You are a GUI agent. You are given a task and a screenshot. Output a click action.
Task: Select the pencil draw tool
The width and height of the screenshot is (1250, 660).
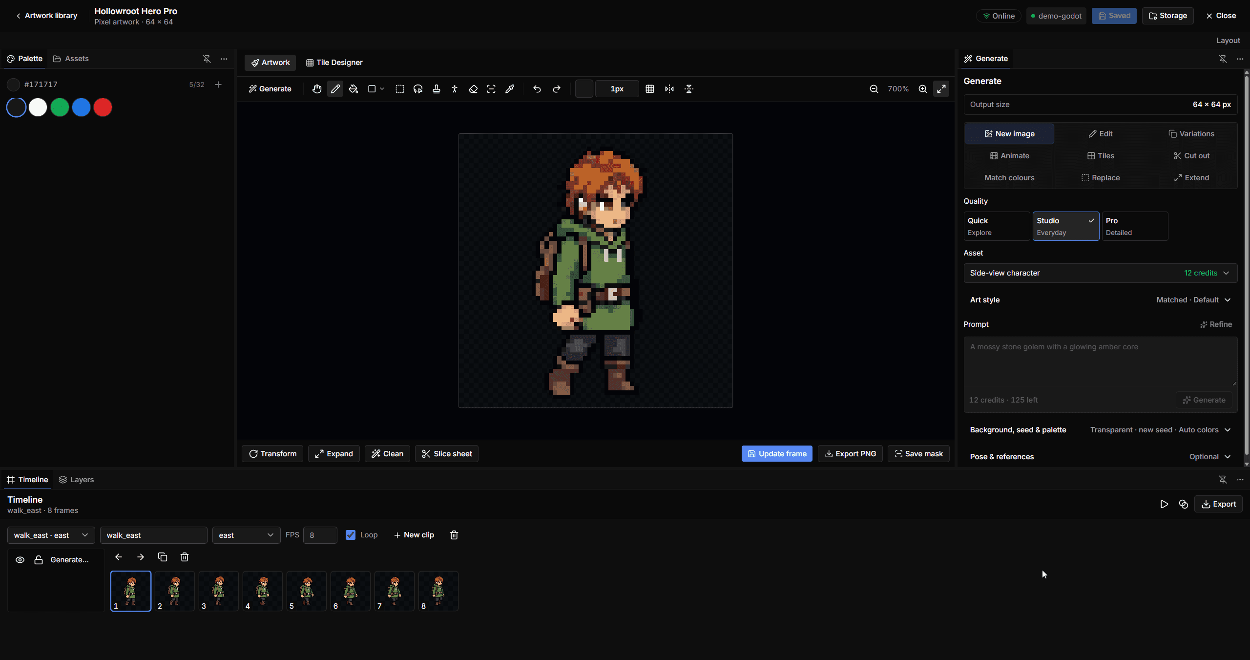[x=335, y=89]
